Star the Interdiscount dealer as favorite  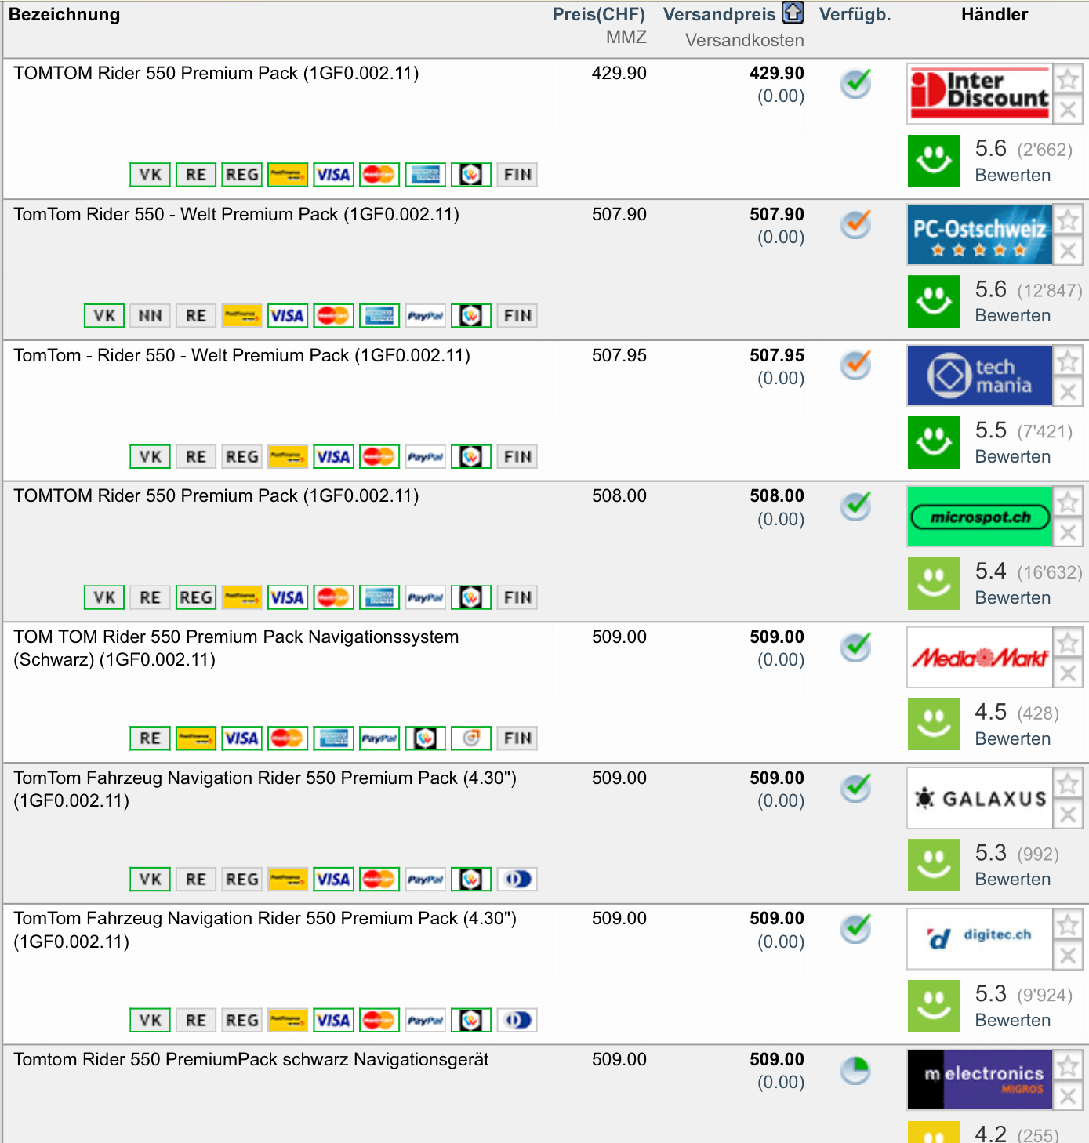[1068, 79]
